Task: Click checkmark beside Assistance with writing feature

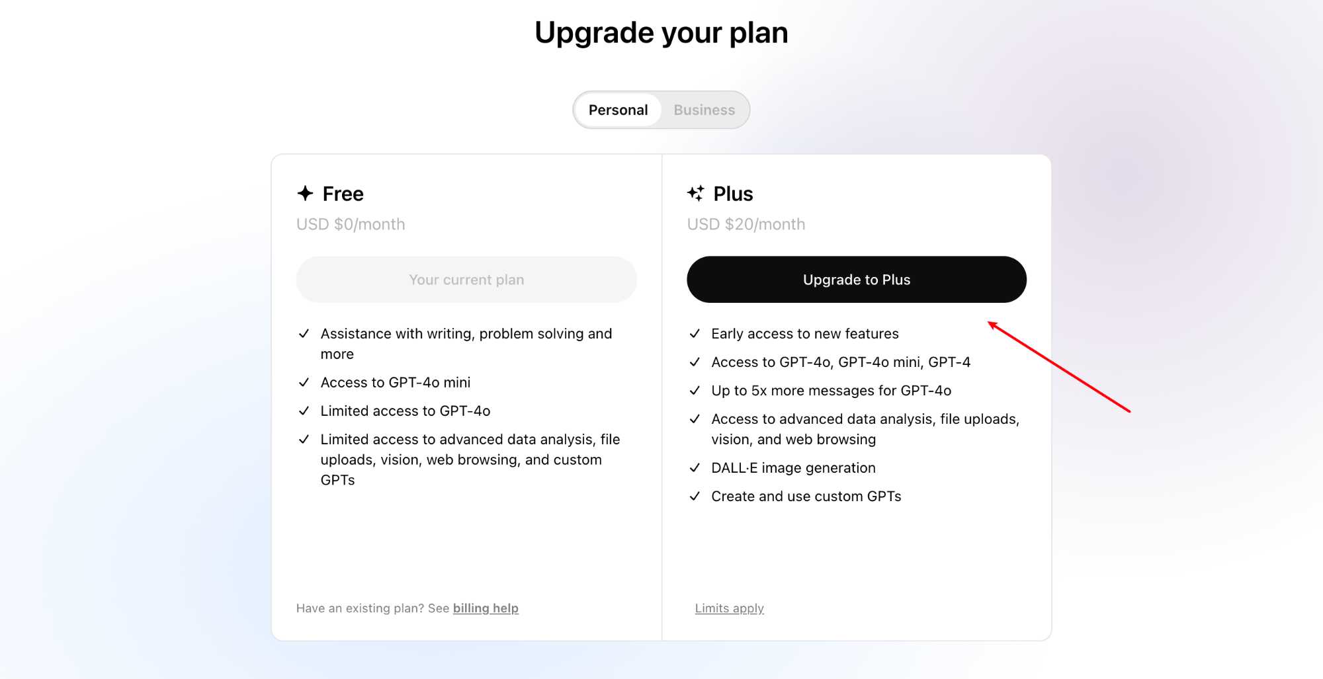Action: click(304, 334)
